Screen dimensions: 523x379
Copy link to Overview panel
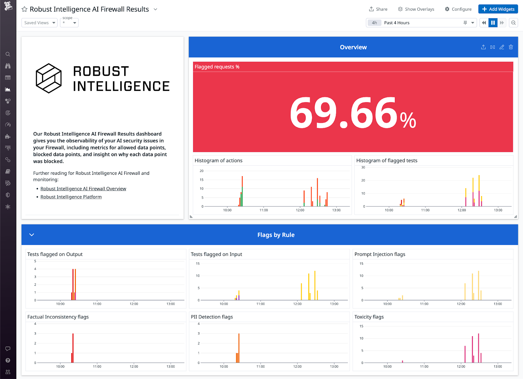click(x=493, y=47)
